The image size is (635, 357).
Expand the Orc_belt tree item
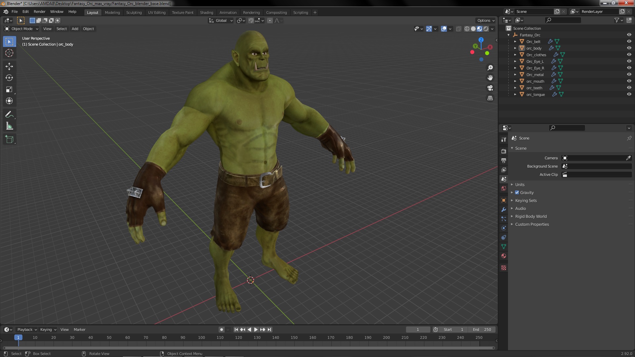coord(515,42)
